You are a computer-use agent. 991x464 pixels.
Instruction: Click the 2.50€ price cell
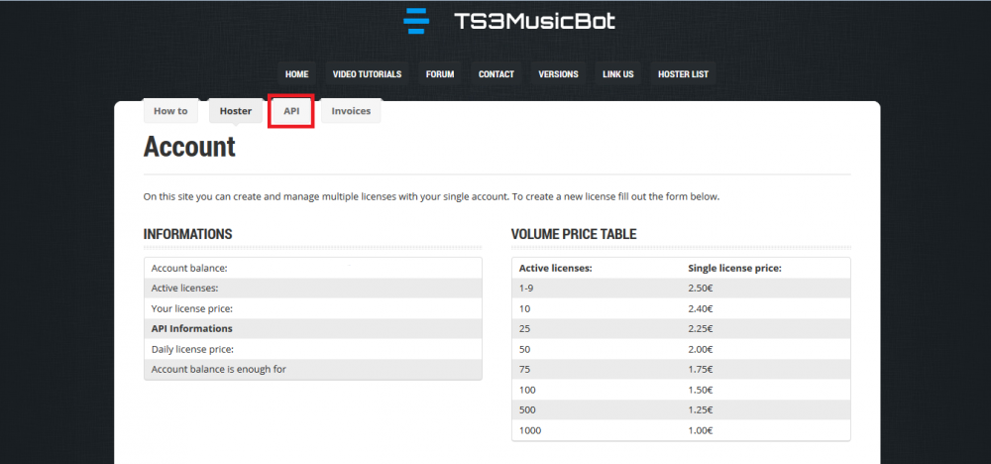pyautogui.click(x=701, y=289)
